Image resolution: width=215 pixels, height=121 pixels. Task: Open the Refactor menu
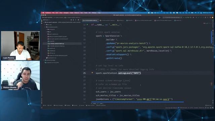coord(77,13)
